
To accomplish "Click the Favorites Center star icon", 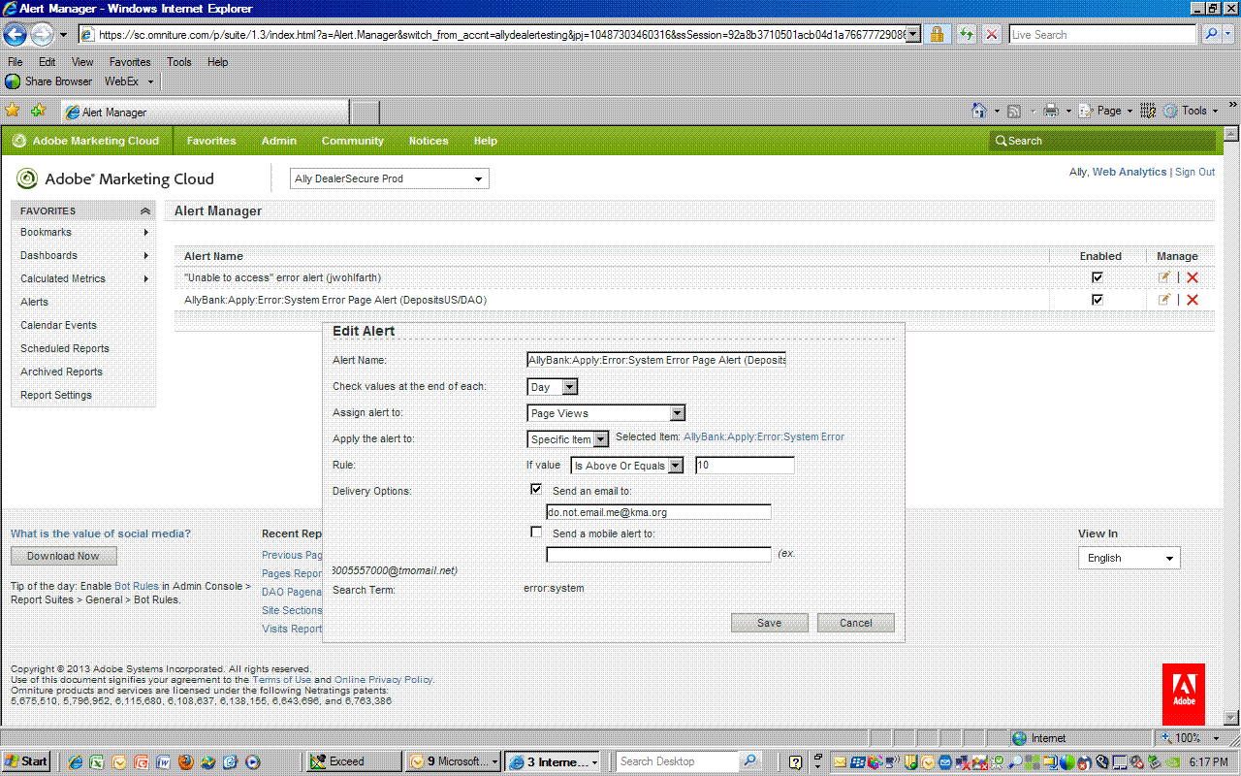I will (13, 111).
